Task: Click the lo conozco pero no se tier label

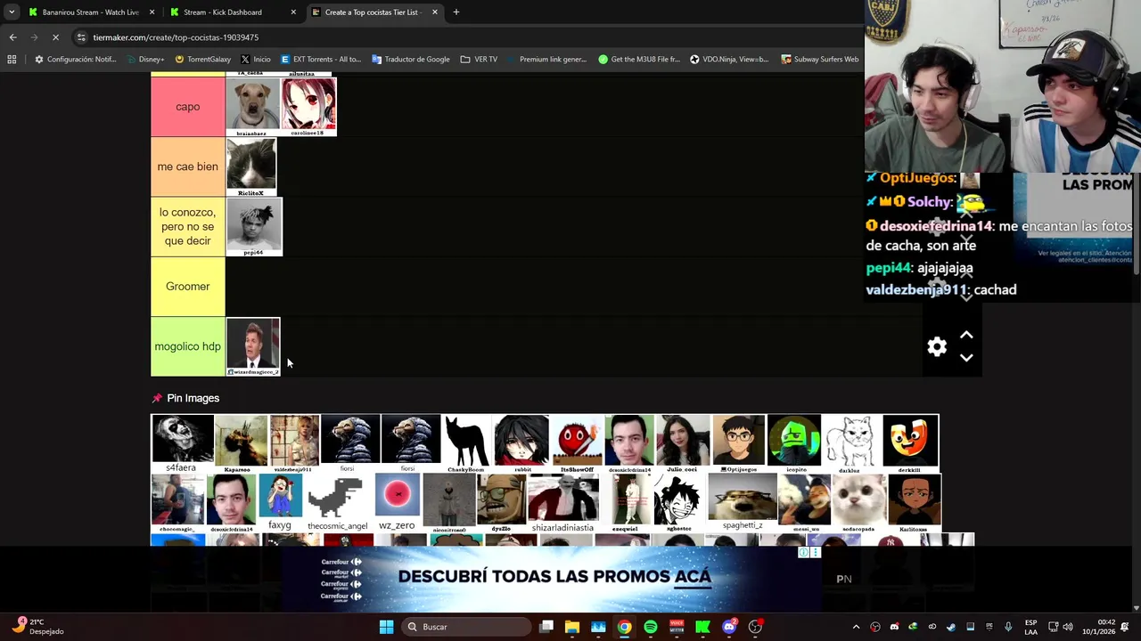Action: pyautogui.click(x=188, y=226)
